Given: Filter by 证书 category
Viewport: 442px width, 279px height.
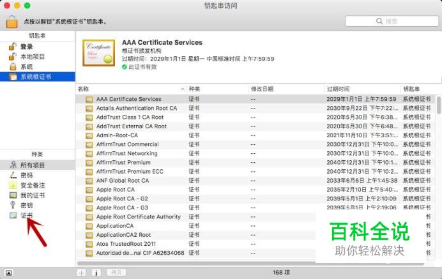Looking at the screenshot, I should click(x=38, y=215).
